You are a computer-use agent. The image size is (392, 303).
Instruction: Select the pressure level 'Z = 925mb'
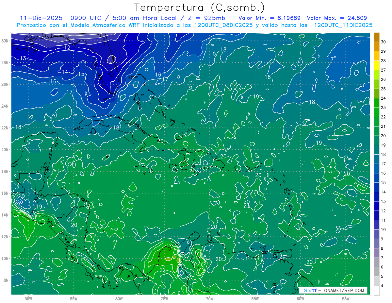tap(206, 18)
